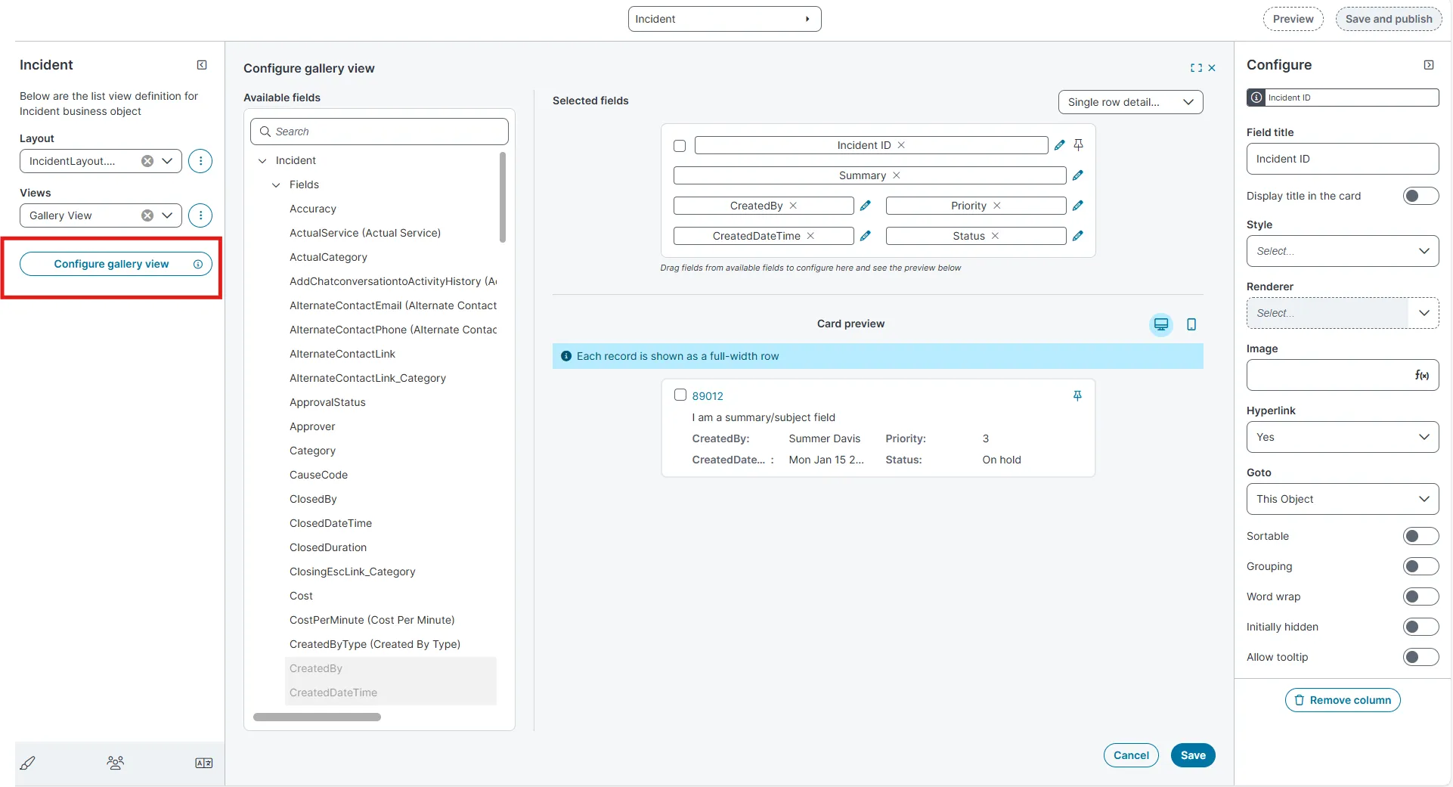Screen dimensions: 1453x787
Task: Open image expression function editor
Action: [1422, 375]
